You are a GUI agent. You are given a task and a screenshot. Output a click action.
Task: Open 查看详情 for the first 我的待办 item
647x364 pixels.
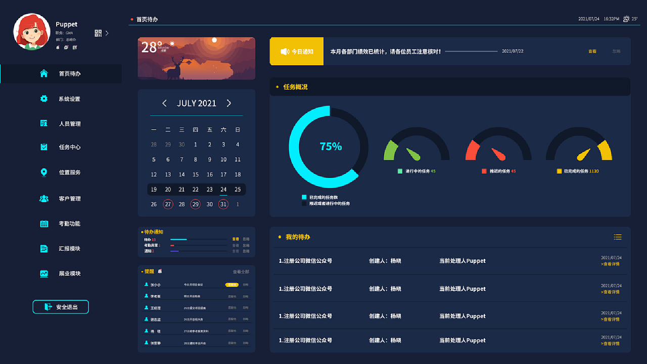pyautogui.click(x=611, y=264)
